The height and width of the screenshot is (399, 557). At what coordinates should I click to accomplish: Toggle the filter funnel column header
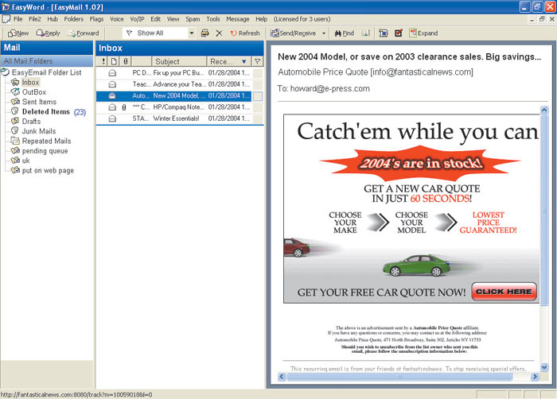[257, 61]
